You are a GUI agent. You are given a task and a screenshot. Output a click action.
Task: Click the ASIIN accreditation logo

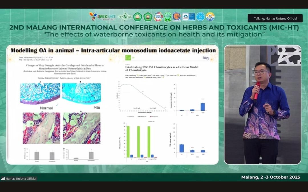[189, 17]
